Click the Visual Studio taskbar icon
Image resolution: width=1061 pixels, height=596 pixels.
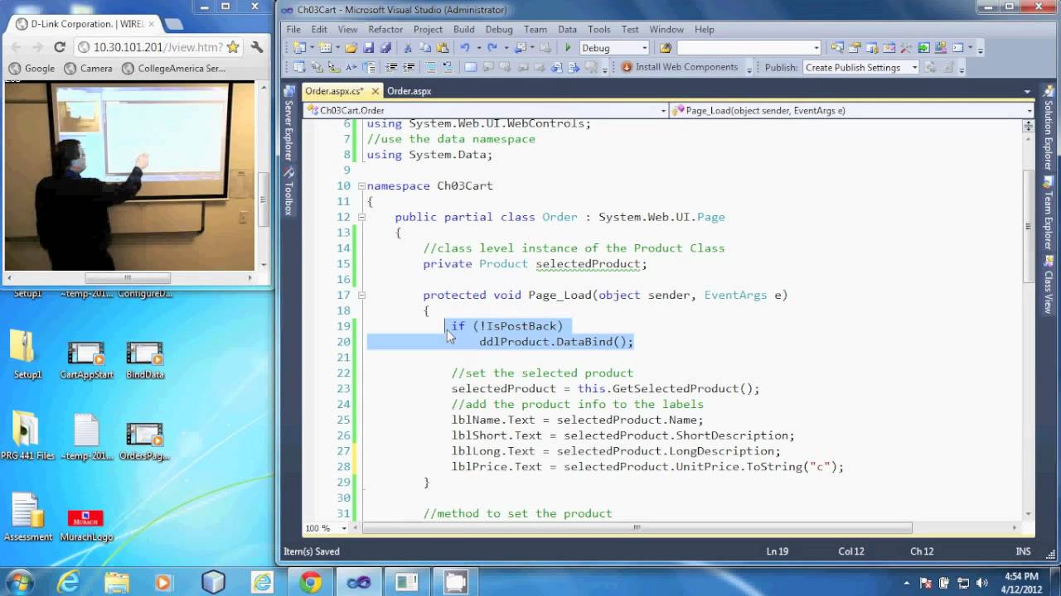pos(359,583)
